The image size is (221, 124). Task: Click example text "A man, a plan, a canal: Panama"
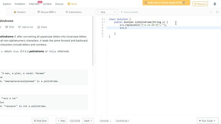tap(23, 73)
